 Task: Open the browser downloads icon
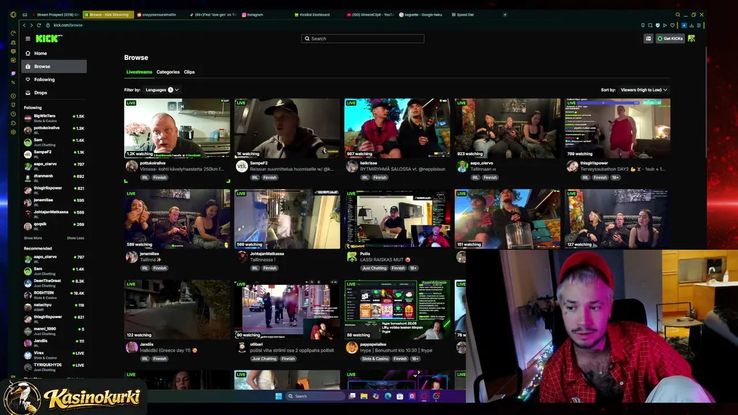click(691, 25)
